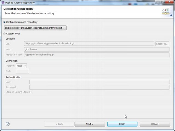Image resolution: width=175 pixels, height=131 pixels.
Task: Expand the origin remote repository dropdown
Action: coord(35,28)
